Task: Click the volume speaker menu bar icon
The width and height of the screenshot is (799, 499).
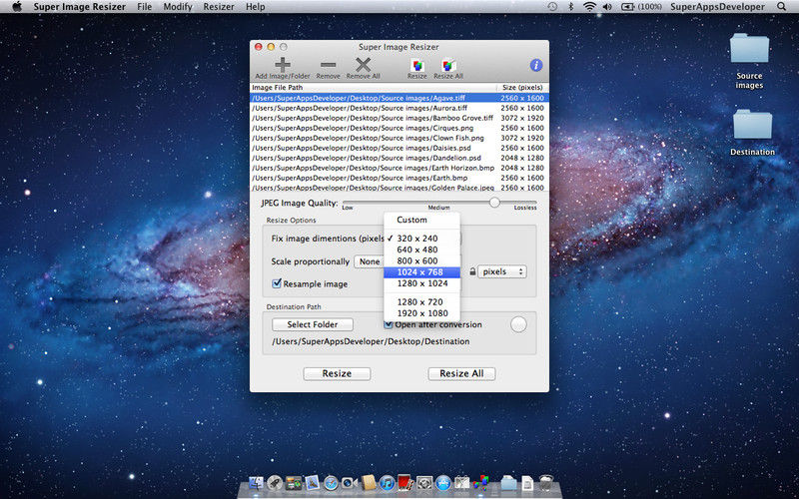Action: [x=607, y=7]
